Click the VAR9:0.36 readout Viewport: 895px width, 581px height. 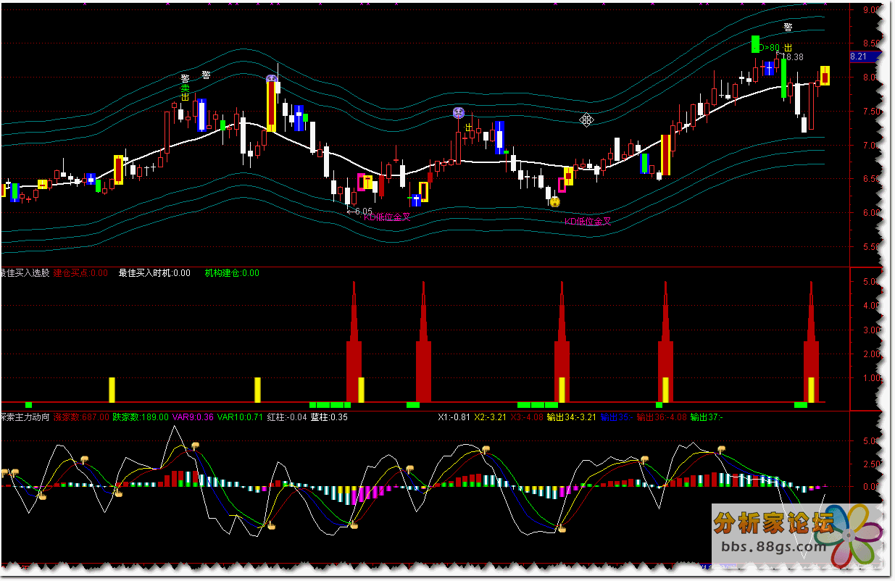pos(193,417)
